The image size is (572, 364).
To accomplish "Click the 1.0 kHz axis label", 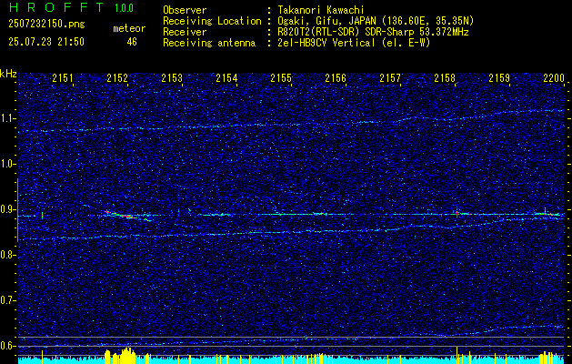I will 8,164.
